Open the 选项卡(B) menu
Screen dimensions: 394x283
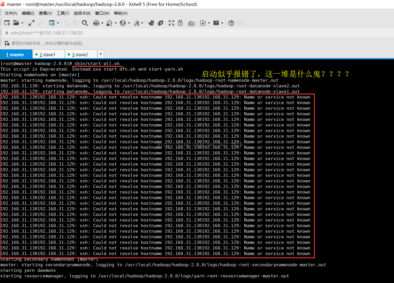[82, 13]
